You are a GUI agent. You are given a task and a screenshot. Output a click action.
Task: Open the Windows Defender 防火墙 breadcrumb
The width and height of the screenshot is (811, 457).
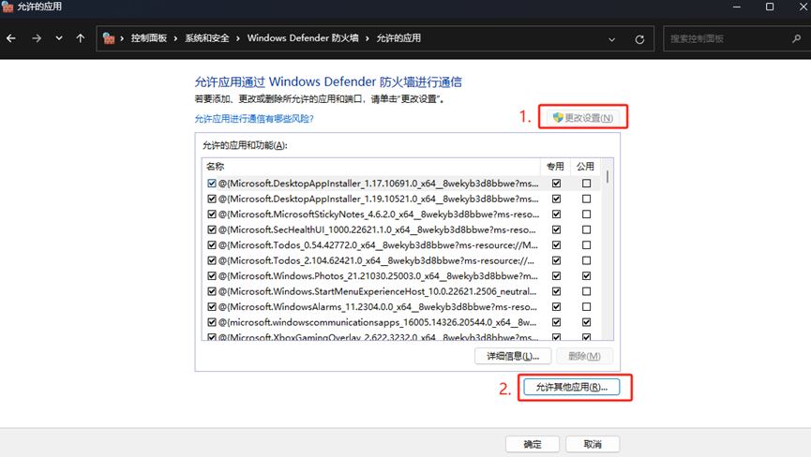coord(303,38)
